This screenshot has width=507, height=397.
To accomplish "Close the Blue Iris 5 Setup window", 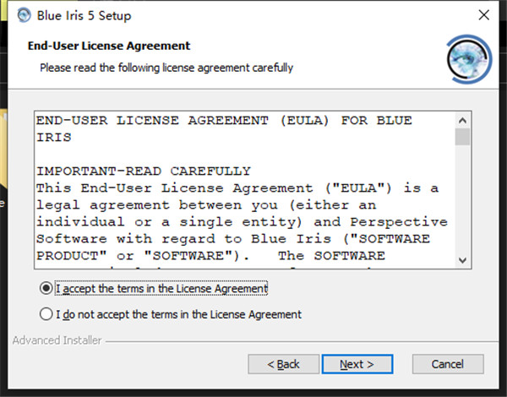I will pos(482,15).
